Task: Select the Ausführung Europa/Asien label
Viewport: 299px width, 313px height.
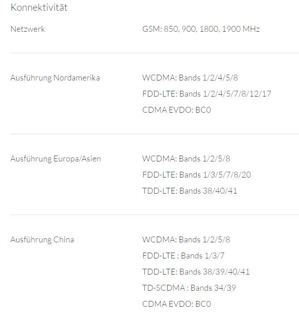Action: pos(55,159)
